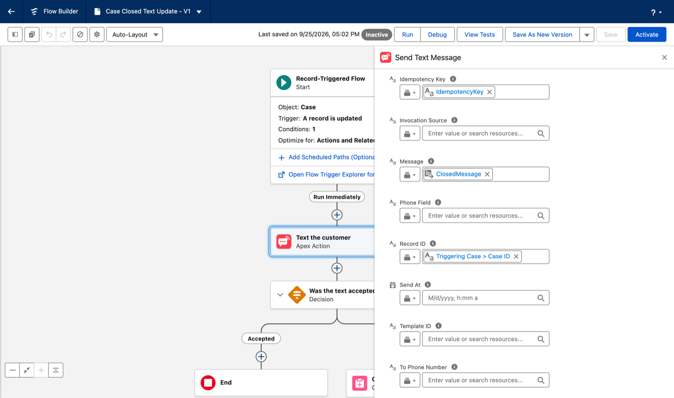Image resolution: width=674 pixels, height=398 pixels.
Task: Clear the Triggering Case > Case ID pill
Action: pyautogui.click(x=516, y=256)
